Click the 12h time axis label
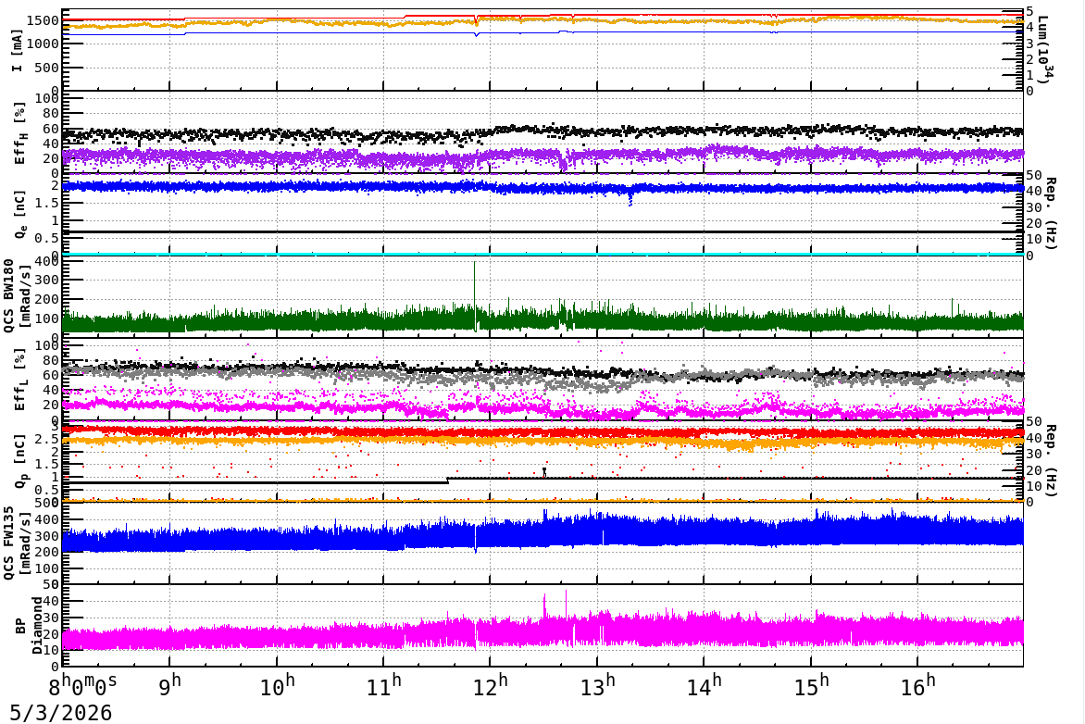 pos(490,685)
